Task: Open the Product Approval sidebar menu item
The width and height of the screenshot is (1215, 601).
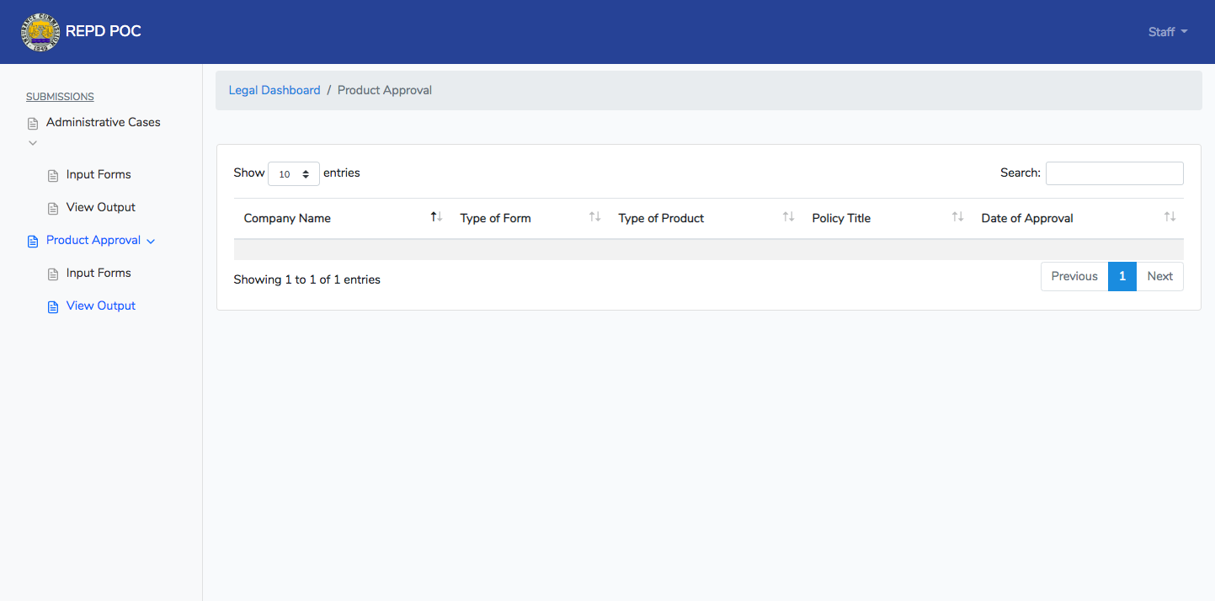Action: [x=93, y=240]
